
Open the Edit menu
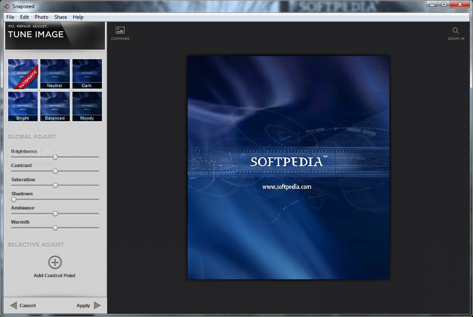coord(24,17)
